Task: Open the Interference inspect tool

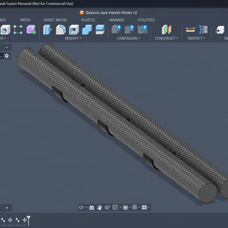Action: pos(203,30)
